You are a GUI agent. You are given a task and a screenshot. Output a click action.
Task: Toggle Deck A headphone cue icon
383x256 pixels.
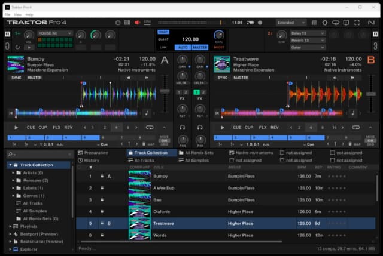pyautogui.click(x=182, y=127)
